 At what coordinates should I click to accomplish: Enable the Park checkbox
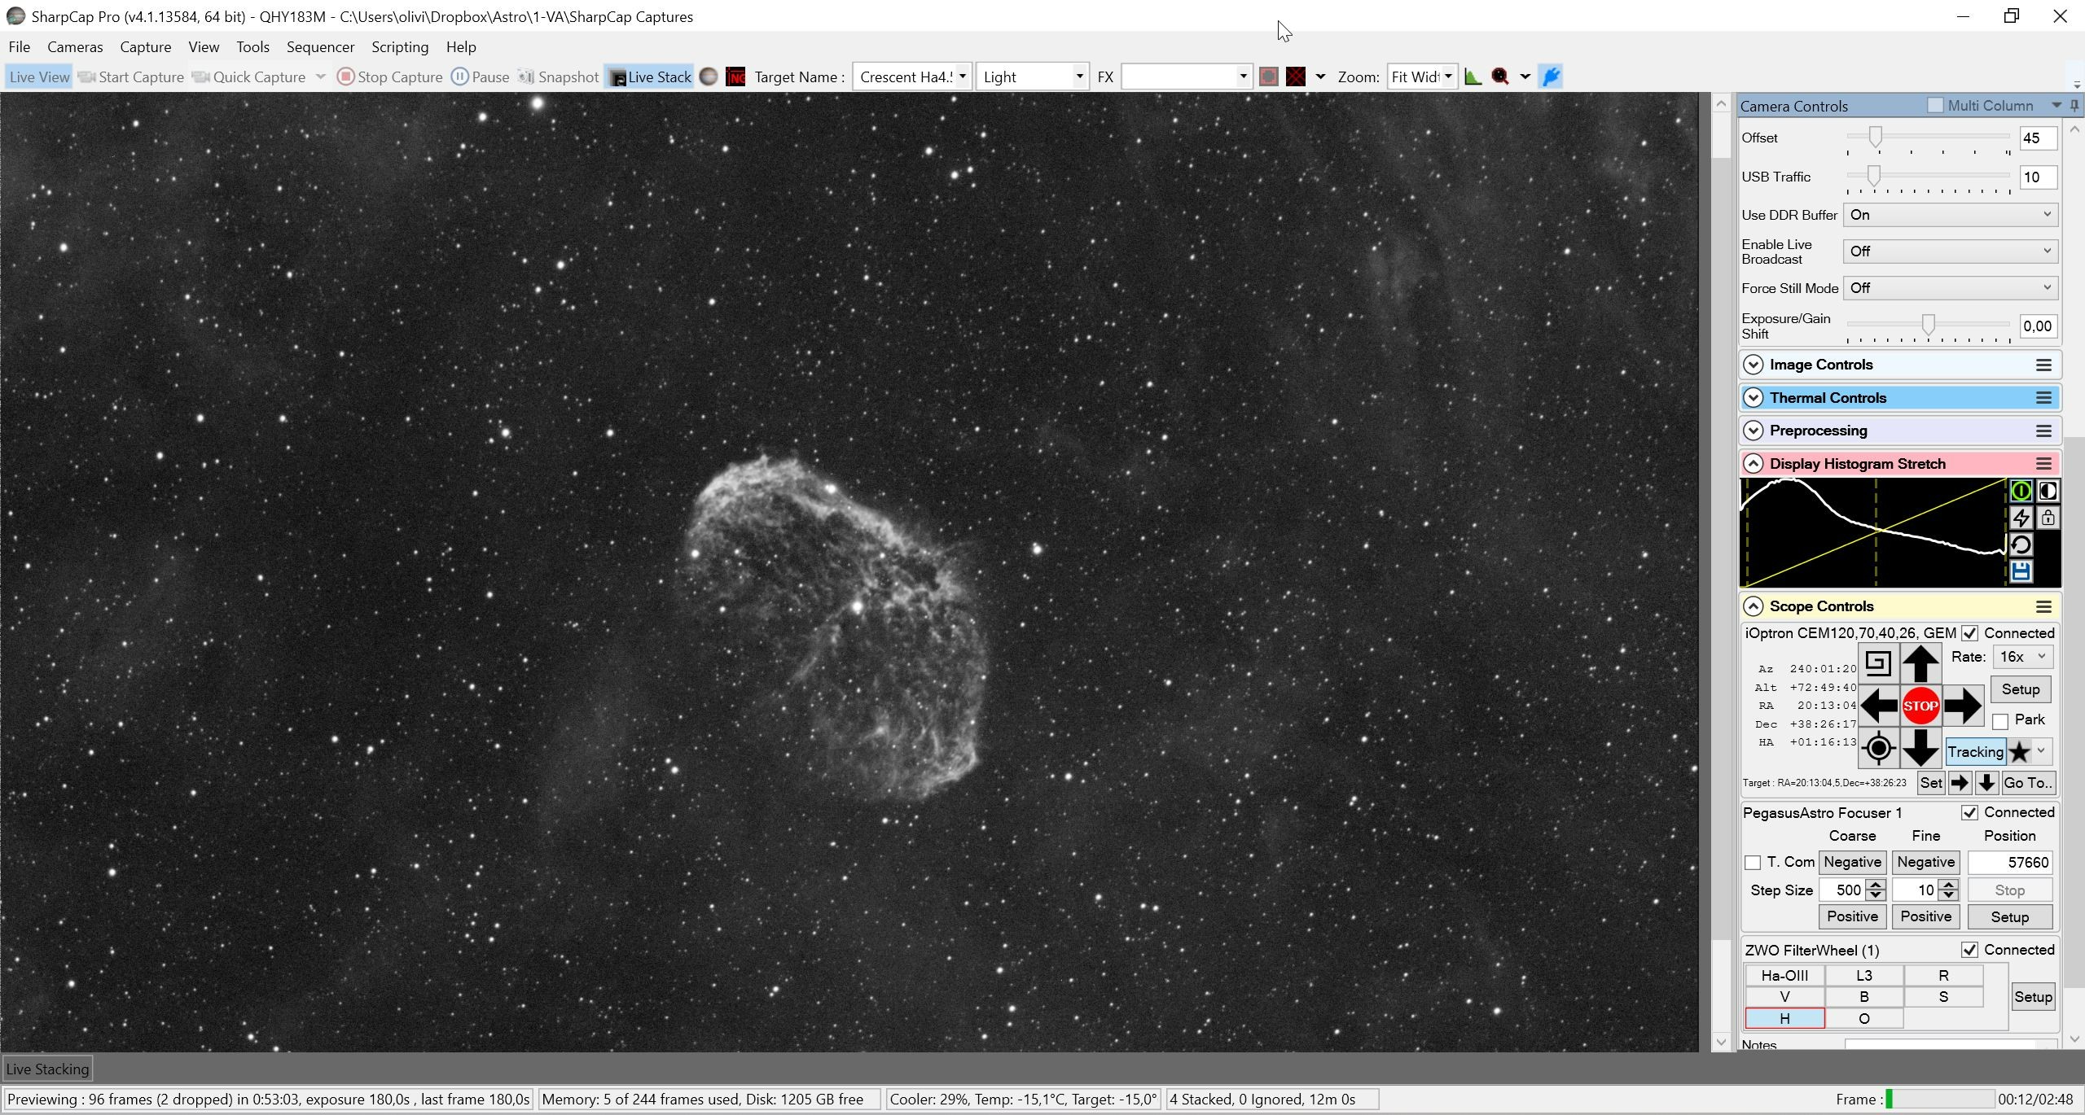coord(2000,721)
